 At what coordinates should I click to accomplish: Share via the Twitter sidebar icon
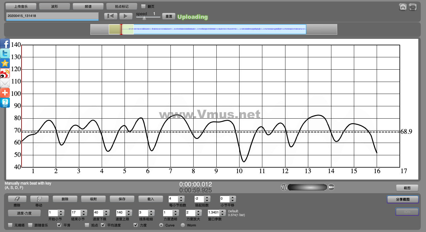(5, 54)
